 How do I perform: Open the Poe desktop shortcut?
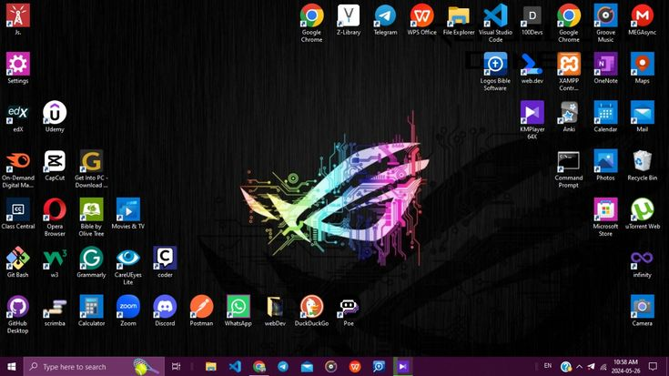pos(348,311)
